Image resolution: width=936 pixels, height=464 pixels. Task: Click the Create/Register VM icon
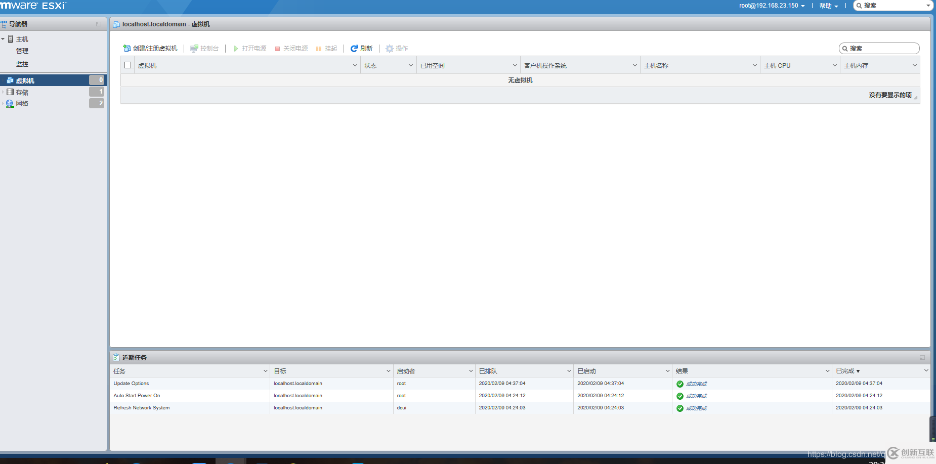click(x=127, y=48)
